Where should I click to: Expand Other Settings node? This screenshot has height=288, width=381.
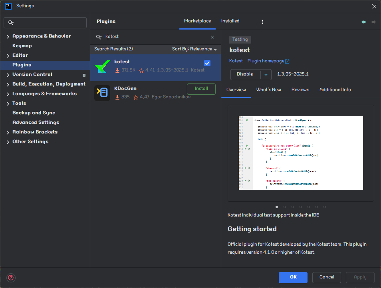tap(8, 142)
